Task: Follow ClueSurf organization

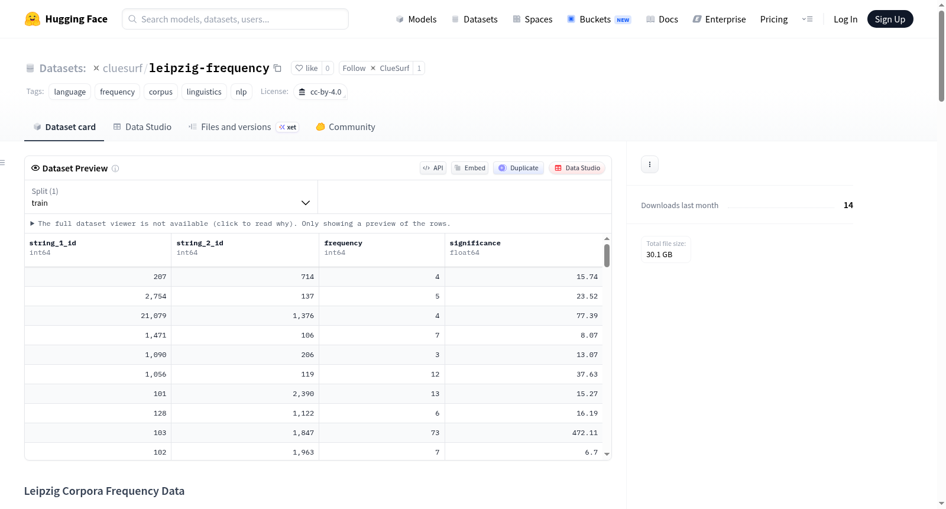Action: [x=376, y=68]
